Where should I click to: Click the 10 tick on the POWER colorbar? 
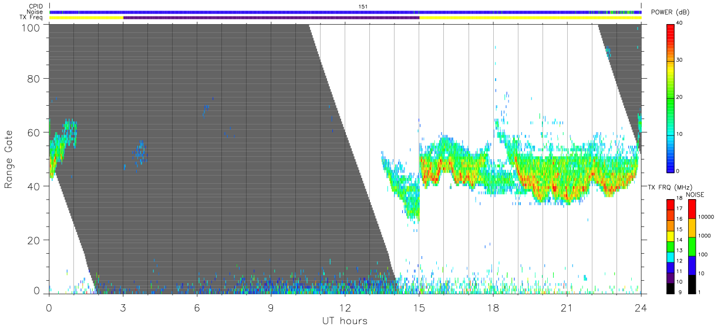(680, 134)
